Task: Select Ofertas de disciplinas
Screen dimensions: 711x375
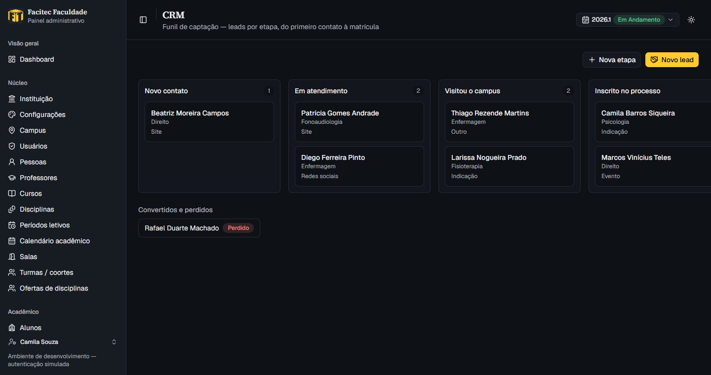Action: pyautogui.click(x=63, y=288)
